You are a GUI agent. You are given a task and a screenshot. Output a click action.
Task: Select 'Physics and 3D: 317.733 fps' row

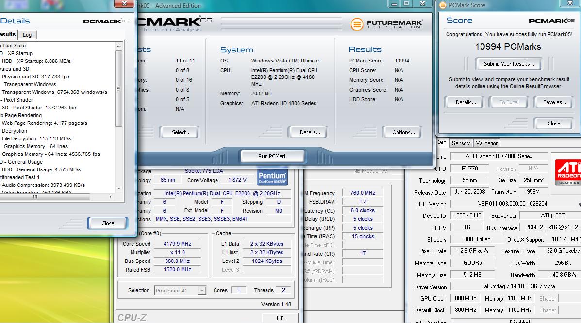(x=35, y=77)
